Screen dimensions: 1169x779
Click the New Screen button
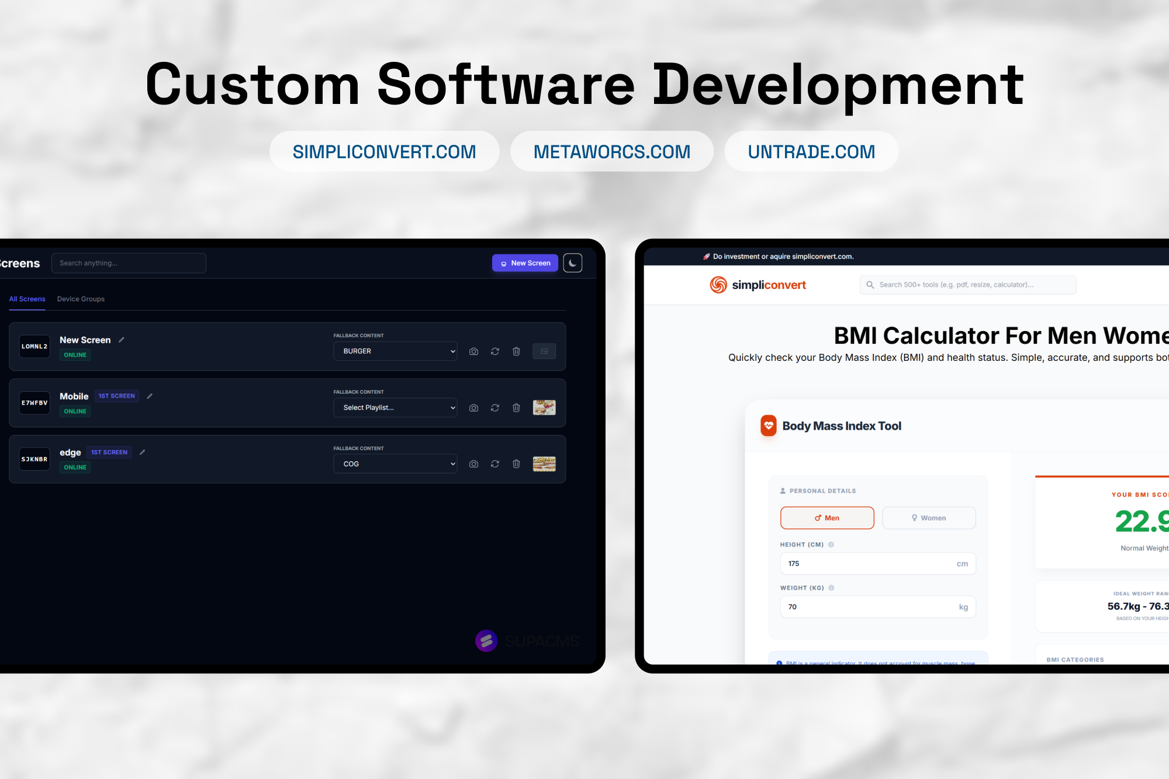pyautogui.click(x=524, y=263)
